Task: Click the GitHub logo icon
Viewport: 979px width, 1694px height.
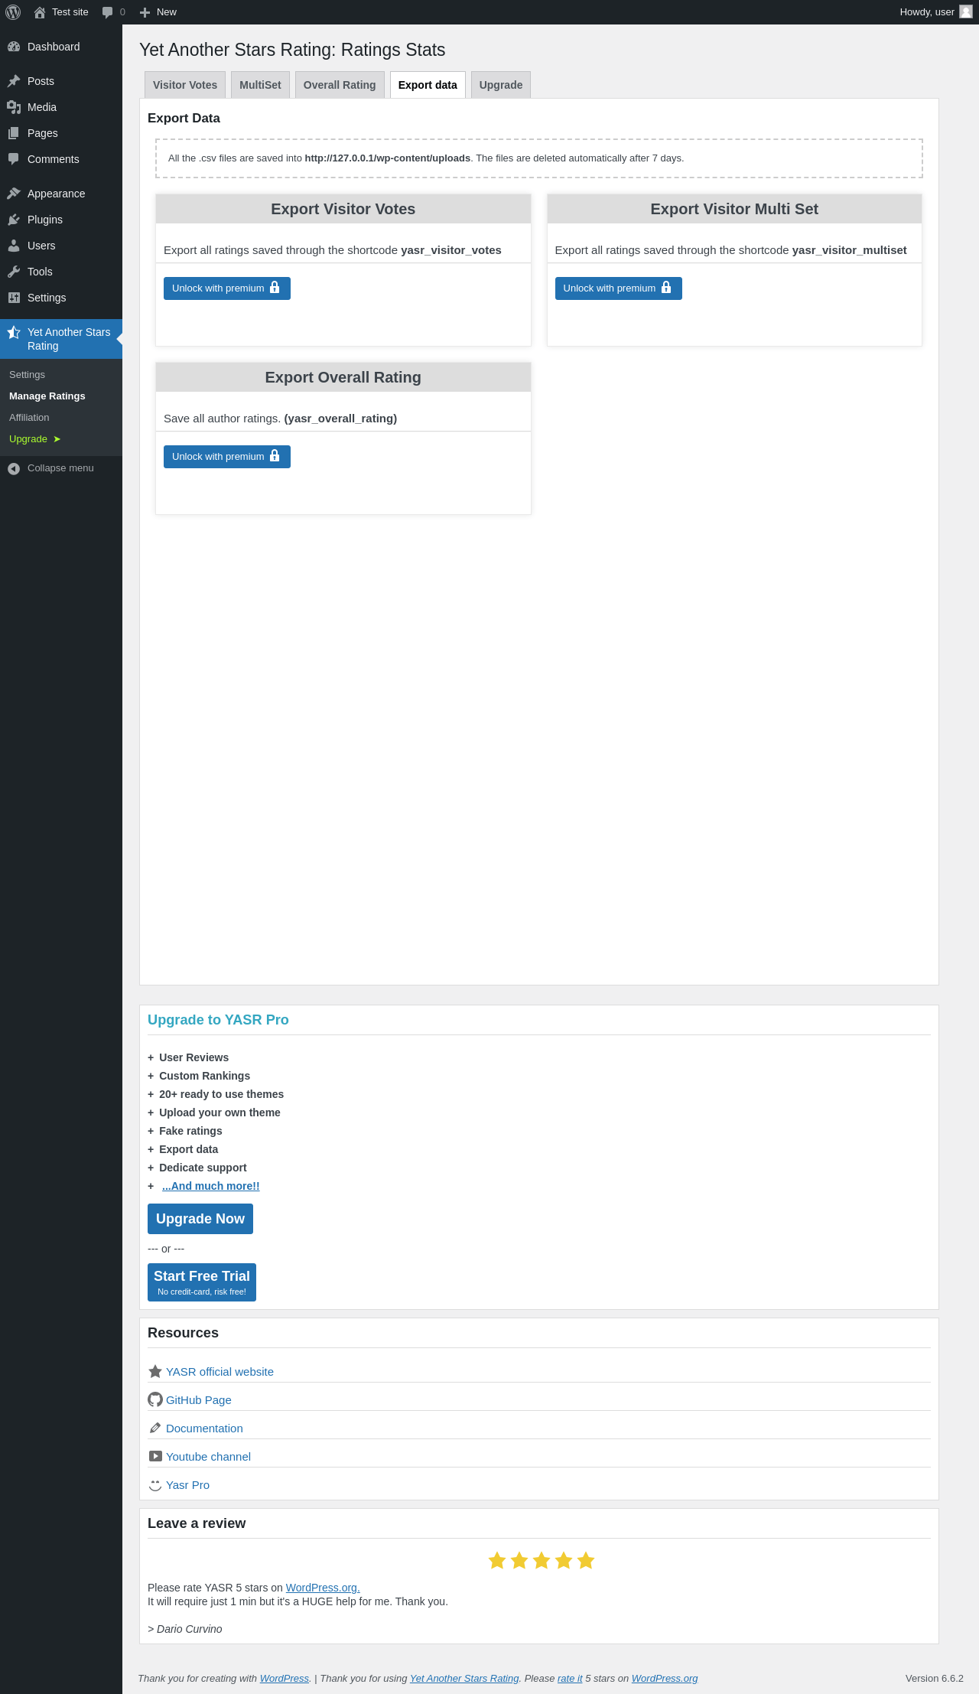Action: pyautogui.click(x=155, y=1399)
